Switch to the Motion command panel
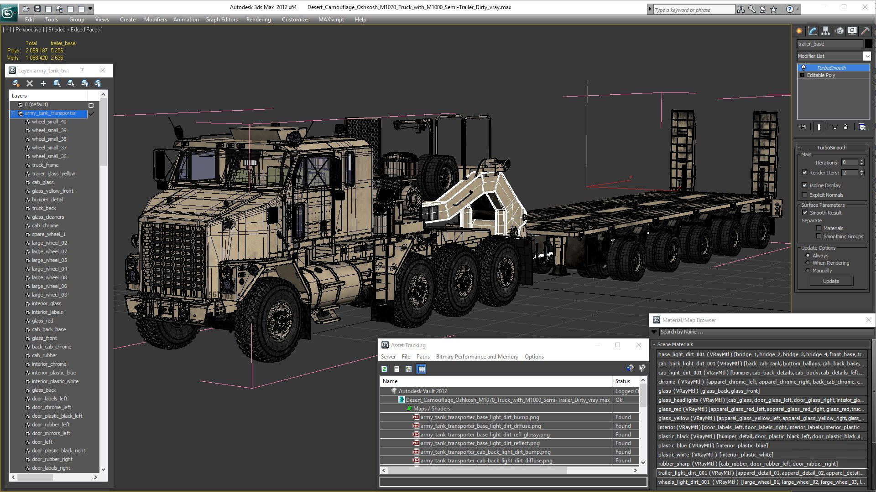 pyautogui.click(x=839, y=31)
